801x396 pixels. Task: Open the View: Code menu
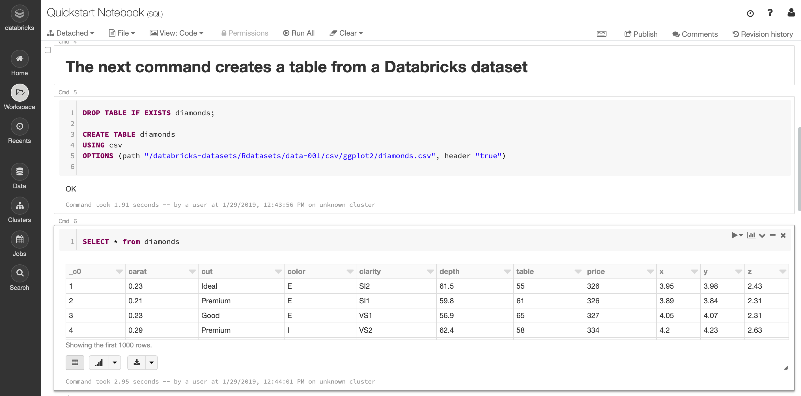pos(176,33)
